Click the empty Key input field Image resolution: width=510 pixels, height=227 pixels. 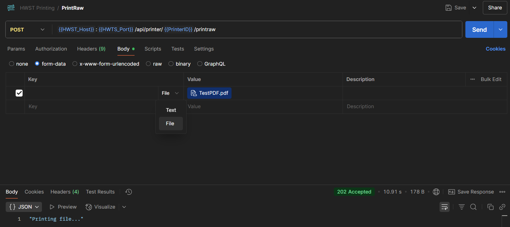pos(91,106)
